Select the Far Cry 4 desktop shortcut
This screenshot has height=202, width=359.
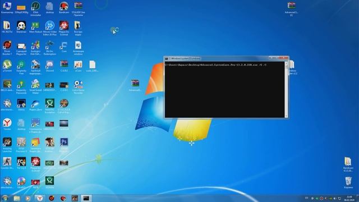[21, 163]
